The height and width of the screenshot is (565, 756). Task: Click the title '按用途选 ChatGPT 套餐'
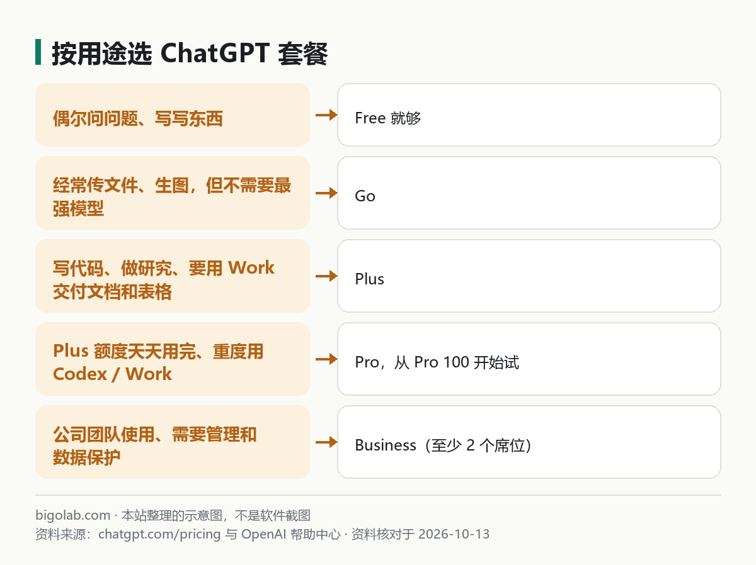[190, 53]
